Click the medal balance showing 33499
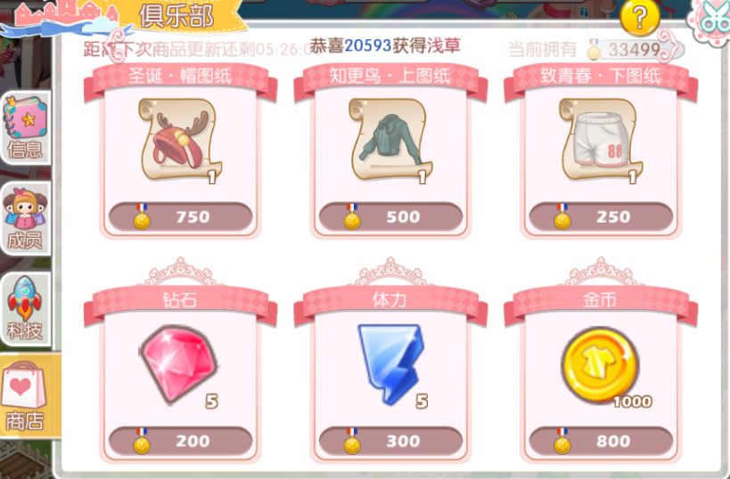730x479 pixels. coord(634,49)
